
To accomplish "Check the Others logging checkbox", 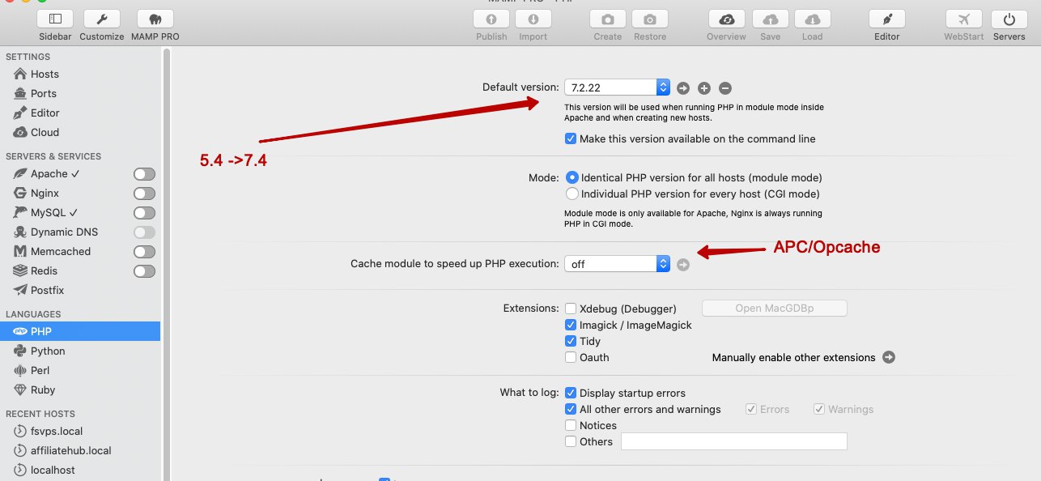I will (x=571, y=441).
